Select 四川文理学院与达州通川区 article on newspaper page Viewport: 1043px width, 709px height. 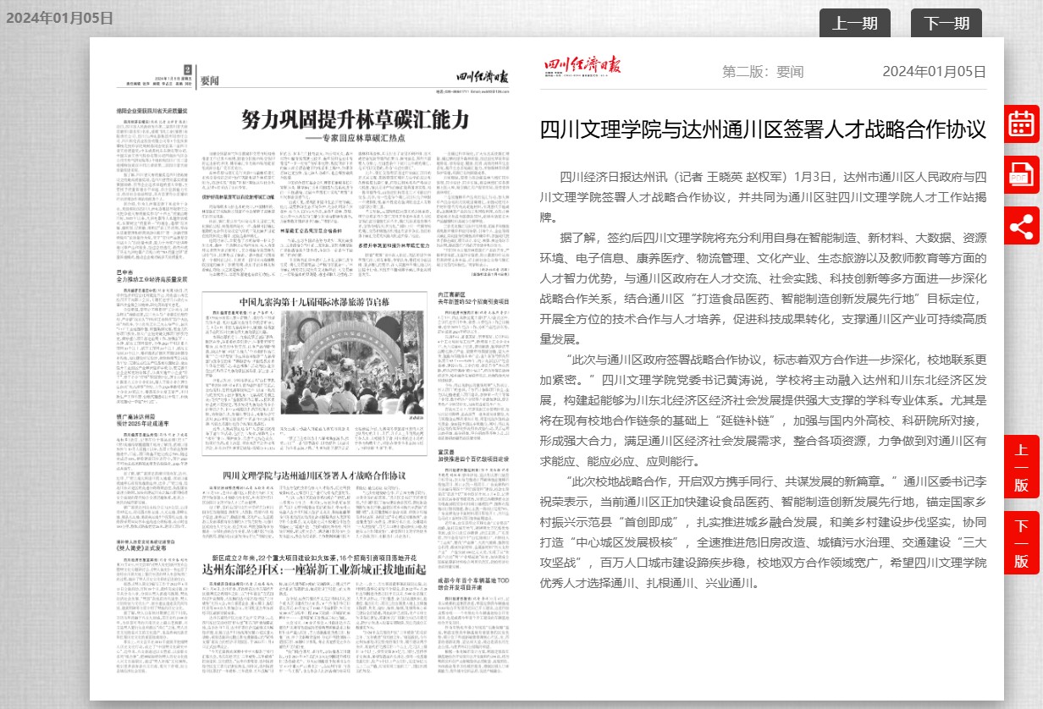coord(314,475)
